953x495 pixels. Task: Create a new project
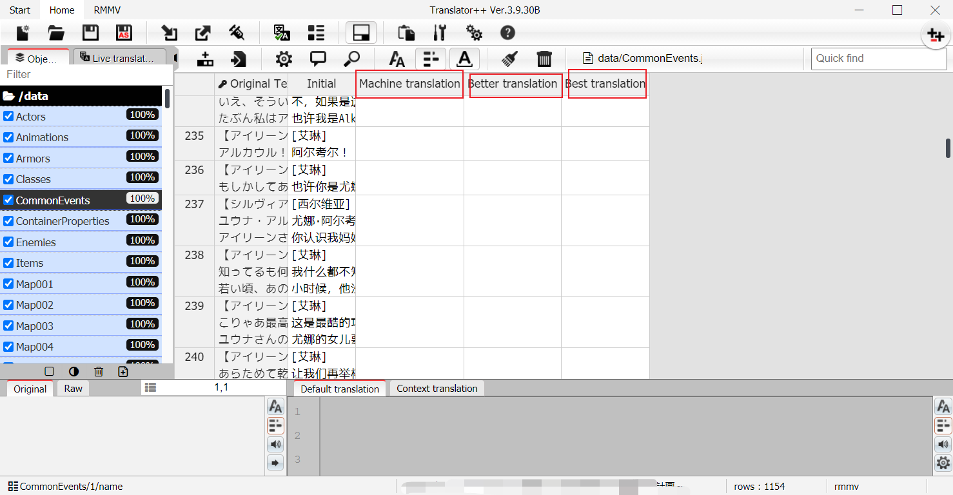pyautogui.click(x=22, y=32)
